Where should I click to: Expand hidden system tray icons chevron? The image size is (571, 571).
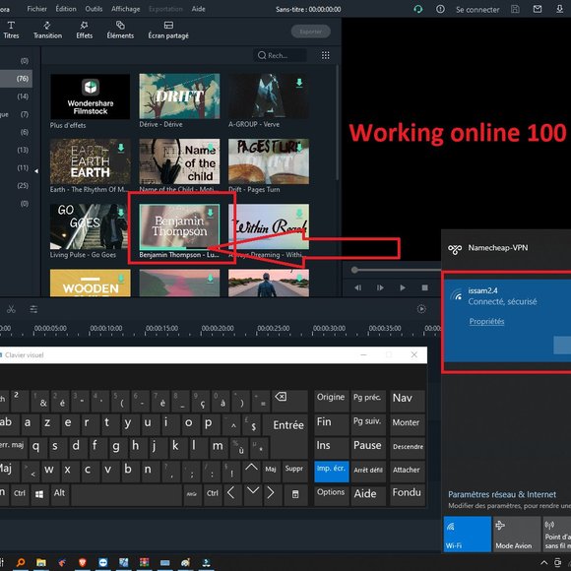543,562
